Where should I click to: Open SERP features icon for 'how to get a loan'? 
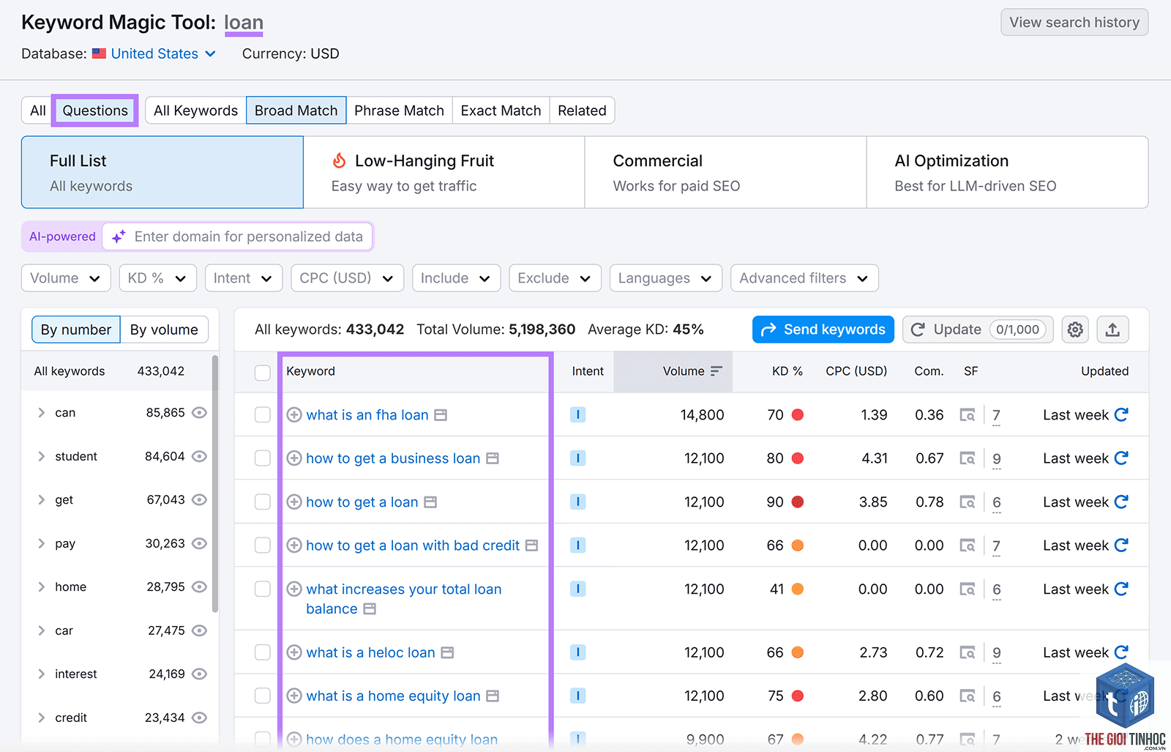(x=968, y=502)
